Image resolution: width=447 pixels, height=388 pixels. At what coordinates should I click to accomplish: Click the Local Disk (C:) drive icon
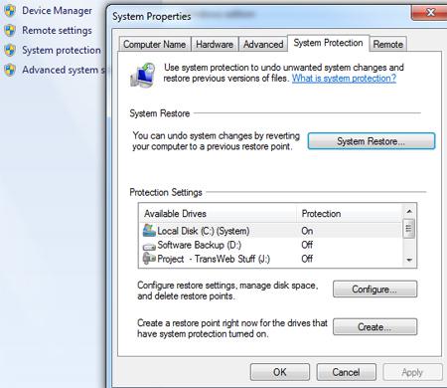(149, 230)
